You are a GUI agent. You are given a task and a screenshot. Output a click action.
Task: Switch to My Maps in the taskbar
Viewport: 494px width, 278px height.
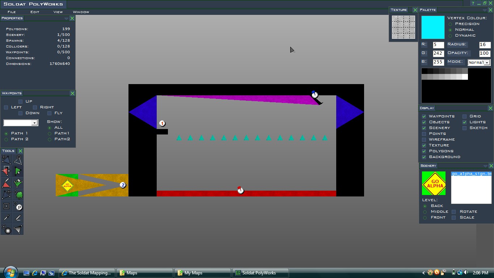[202, 273]
